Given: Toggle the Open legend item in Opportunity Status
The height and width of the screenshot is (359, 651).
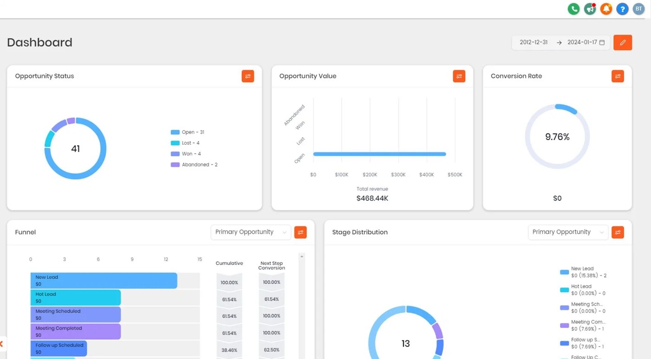Looking at the screenshot, I should [x=188, y=132].
